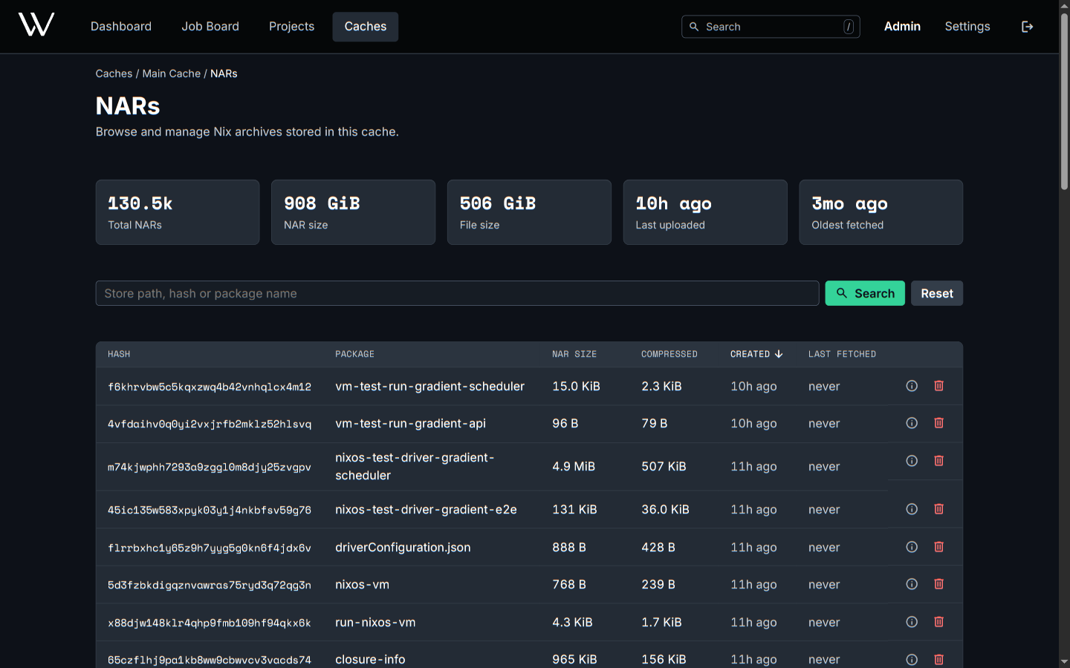Navigate to Main Cache breadcrumb

(x=172, y=73)
